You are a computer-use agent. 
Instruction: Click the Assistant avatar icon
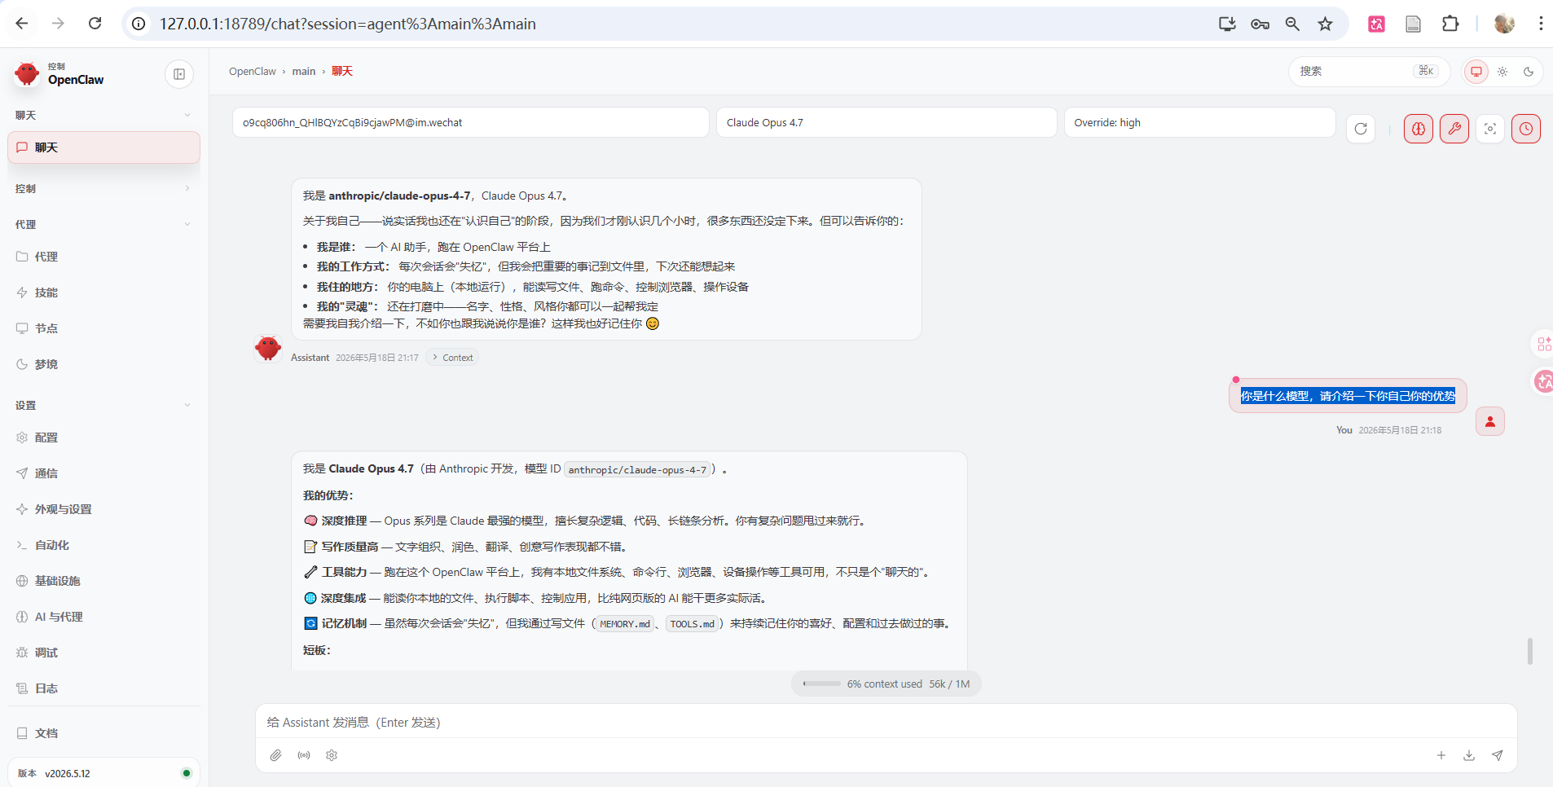(268, 348)
